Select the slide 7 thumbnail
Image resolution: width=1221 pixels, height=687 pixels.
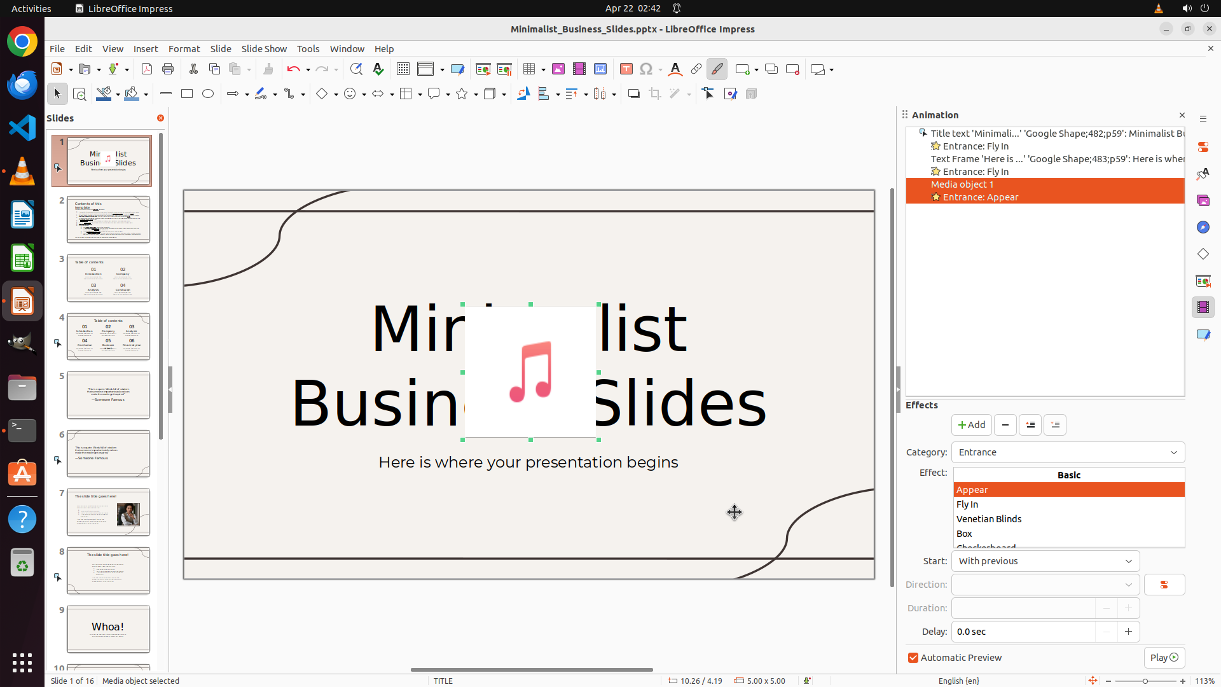tap(108, 512)
